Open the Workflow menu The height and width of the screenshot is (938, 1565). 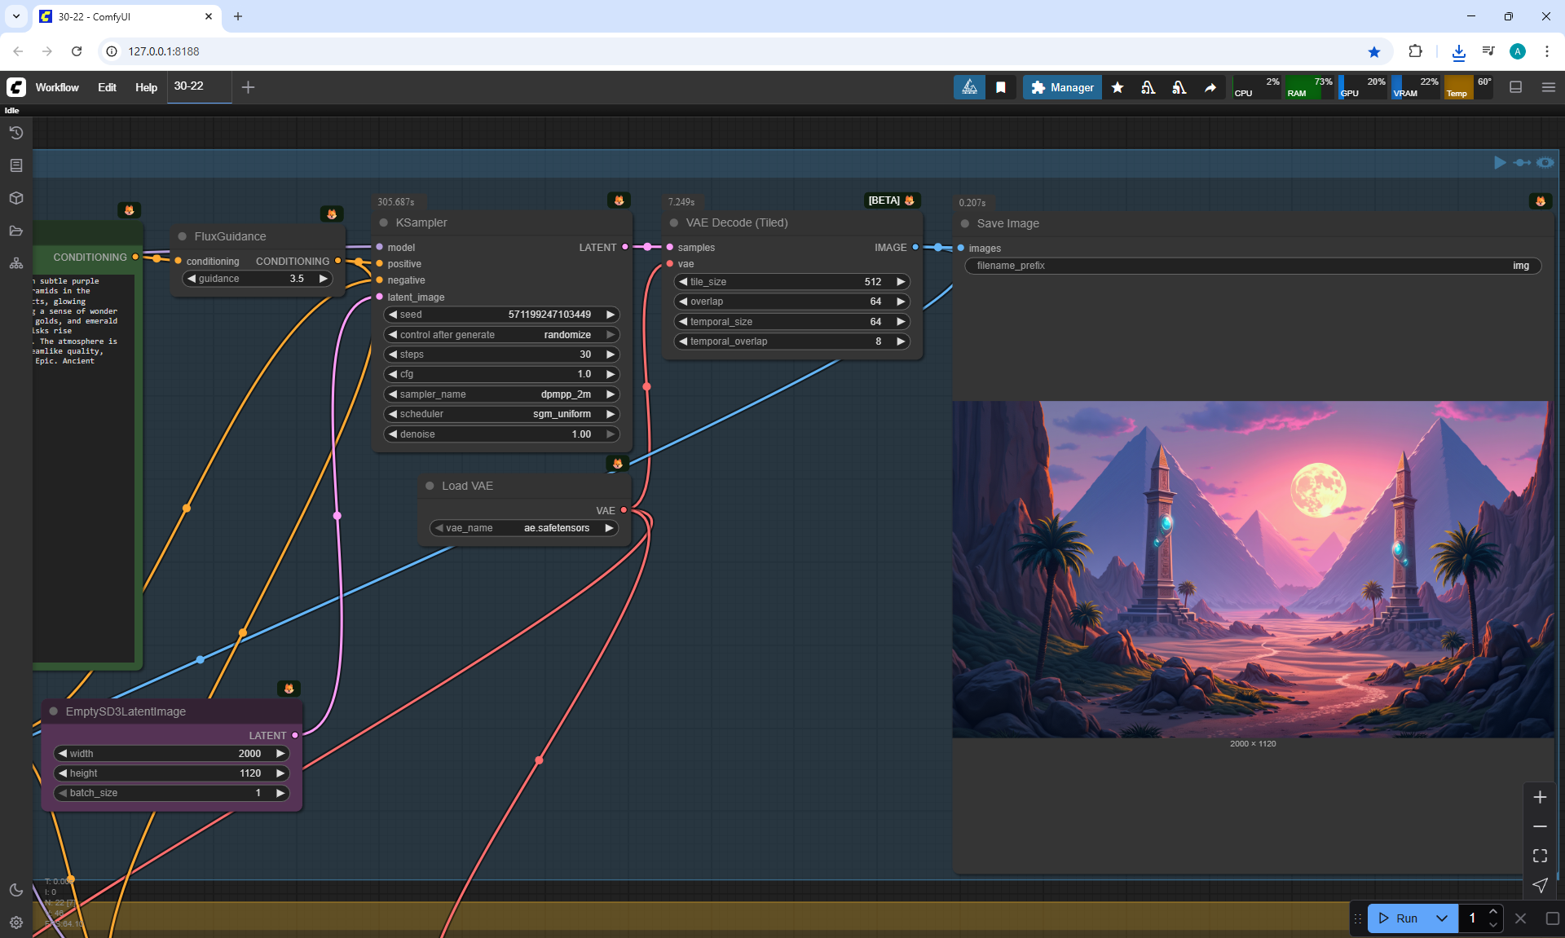[x=57, y=87]
